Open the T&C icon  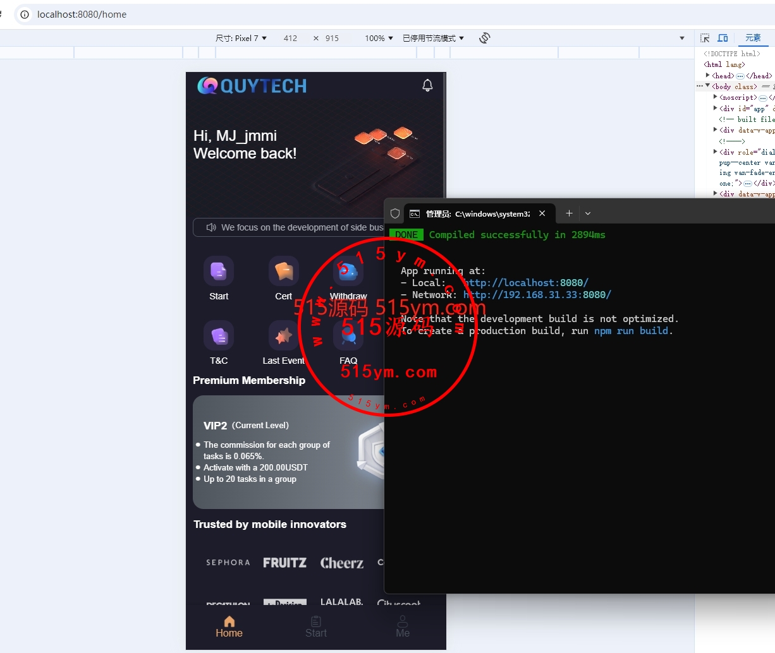(219, 336)
